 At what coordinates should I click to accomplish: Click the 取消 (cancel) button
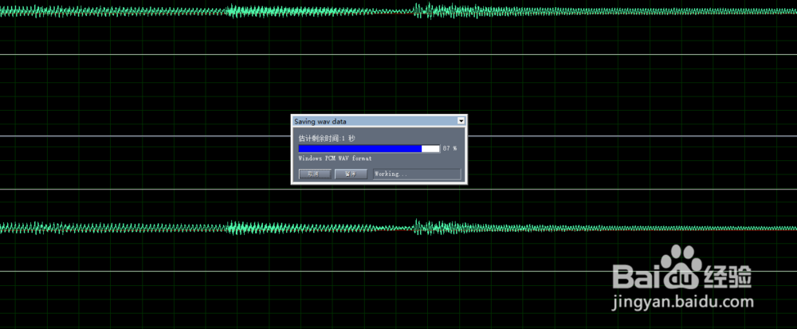[315, 174]
